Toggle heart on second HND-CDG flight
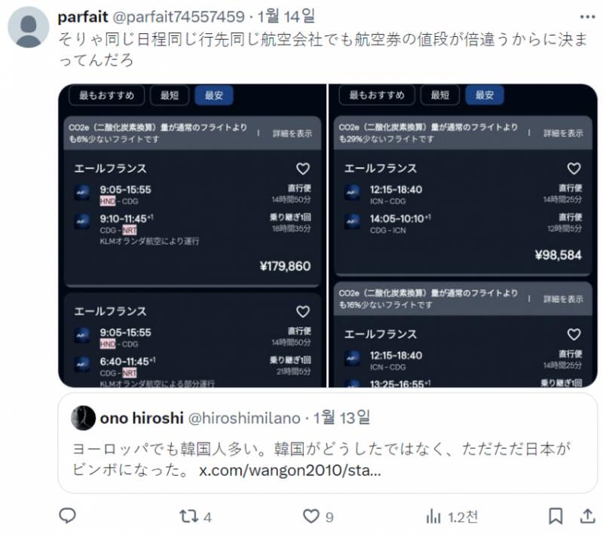 point(303,312)
